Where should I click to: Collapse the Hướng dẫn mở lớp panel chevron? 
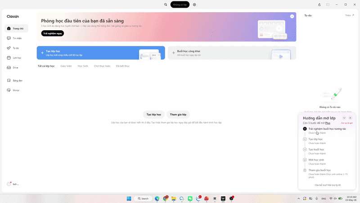click(x=344, y=118)
